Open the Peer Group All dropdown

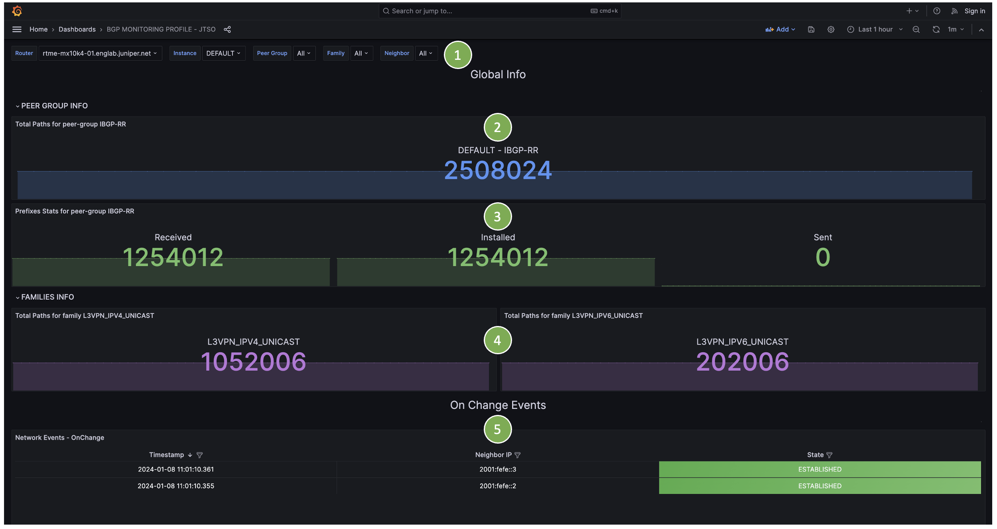click(x=304, y=53)
